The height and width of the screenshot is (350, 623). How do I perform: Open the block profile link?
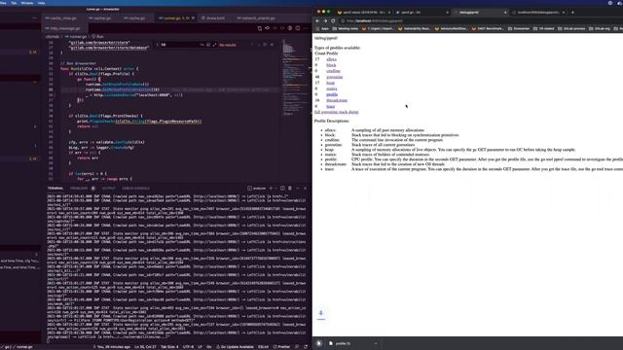click(x=331, y=65)
